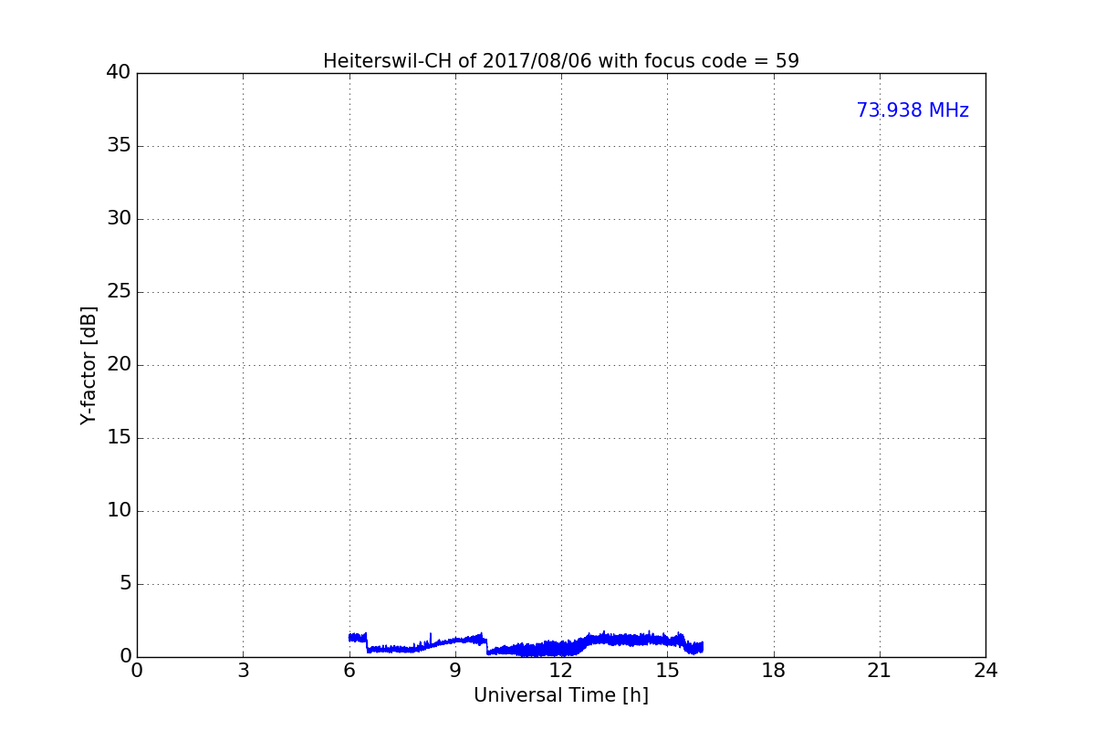Click the y-axis tick label 30

[119, 218]
